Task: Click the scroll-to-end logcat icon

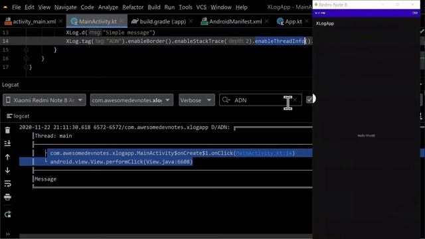Action: (x=7, y=143)
